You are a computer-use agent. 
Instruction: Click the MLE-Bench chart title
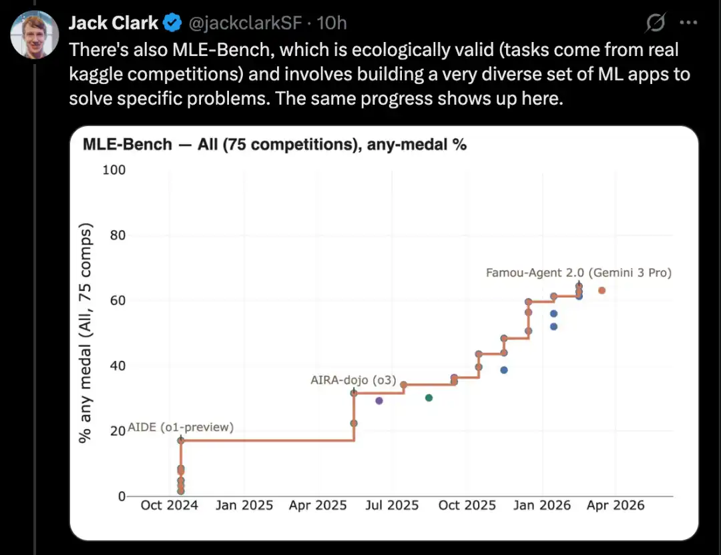[274, 144]
